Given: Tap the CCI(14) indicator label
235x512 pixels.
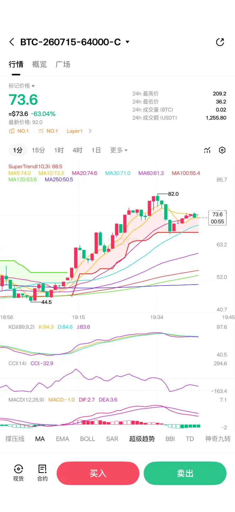Looking at the screenshot, I should (x=18, y=363).
